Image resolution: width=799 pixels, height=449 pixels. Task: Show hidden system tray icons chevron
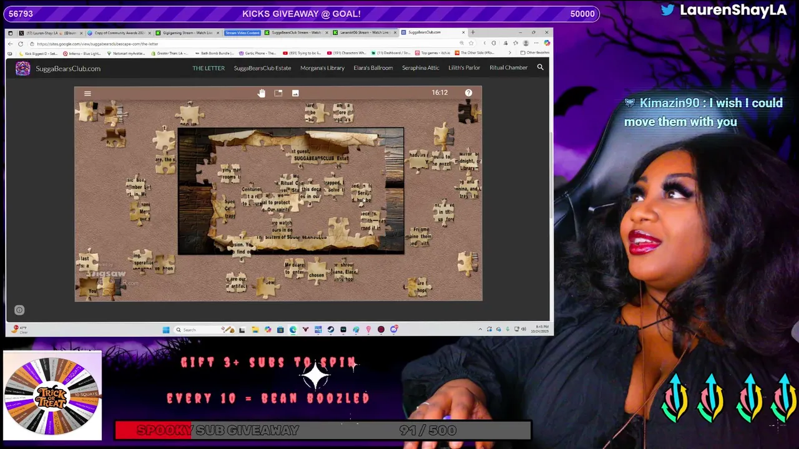pyautogui.click(x=480, y=329)
